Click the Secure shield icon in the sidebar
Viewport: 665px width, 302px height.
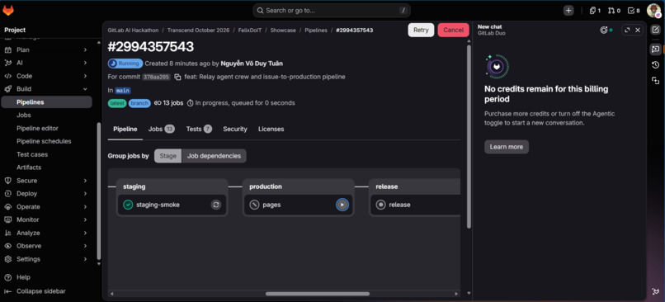7,181
